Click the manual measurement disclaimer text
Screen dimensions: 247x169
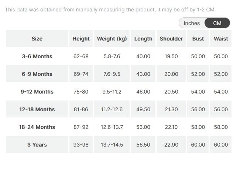click(x=109, y=9)
